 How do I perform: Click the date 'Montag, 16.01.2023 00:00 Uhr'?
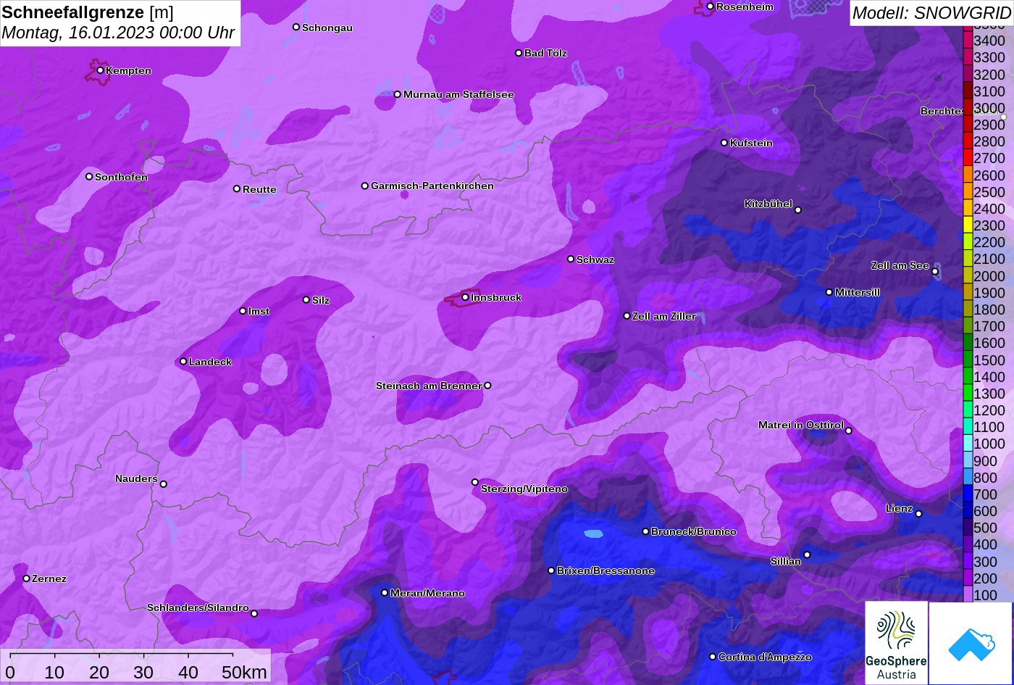[118, 33]
